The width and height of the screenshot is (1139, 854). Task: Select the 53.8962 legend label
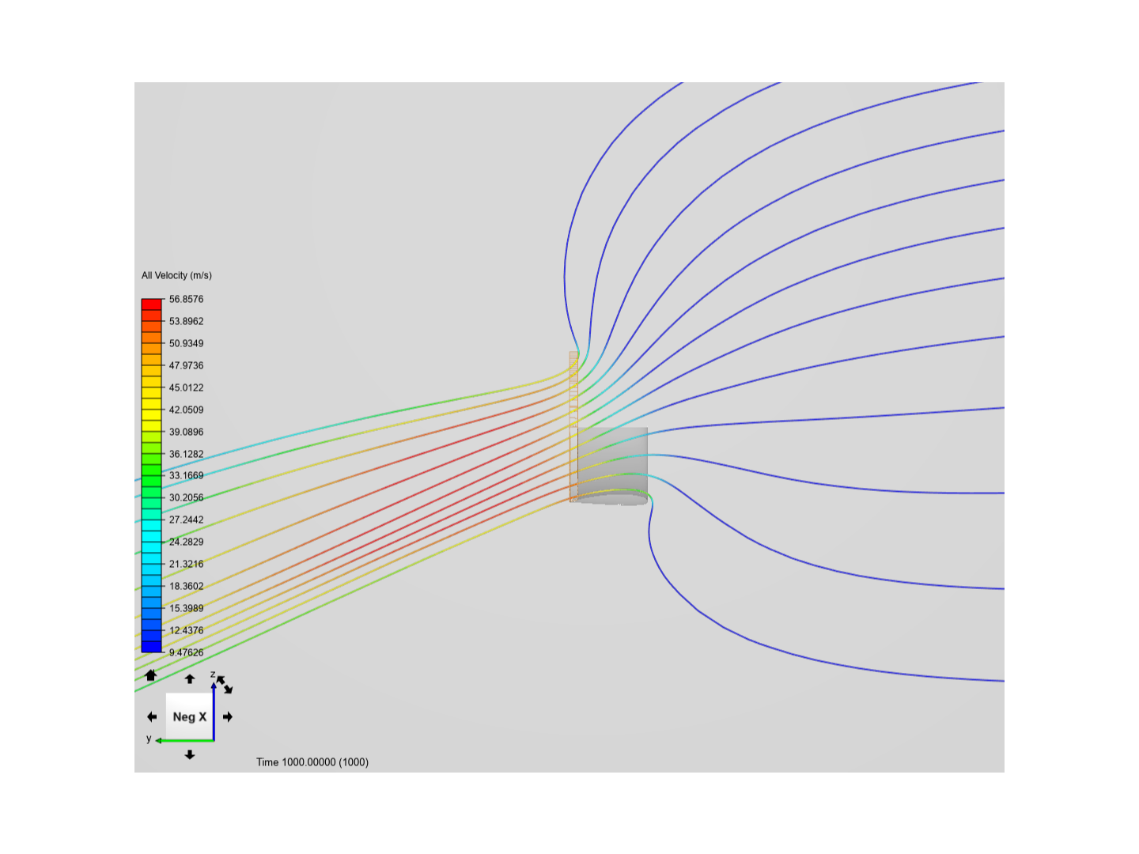pyautogui.click(x=186, y=321)
